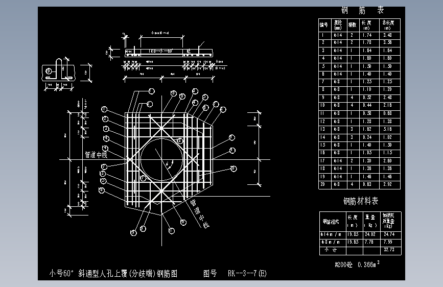This screenshot has height=287, width=443.
Task: Click horizontal 管道中线 label left of plan
Action: pyautogui.click(x=96, y=155)
